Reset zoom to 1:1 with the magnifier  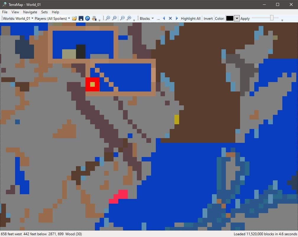coord(108,18)
